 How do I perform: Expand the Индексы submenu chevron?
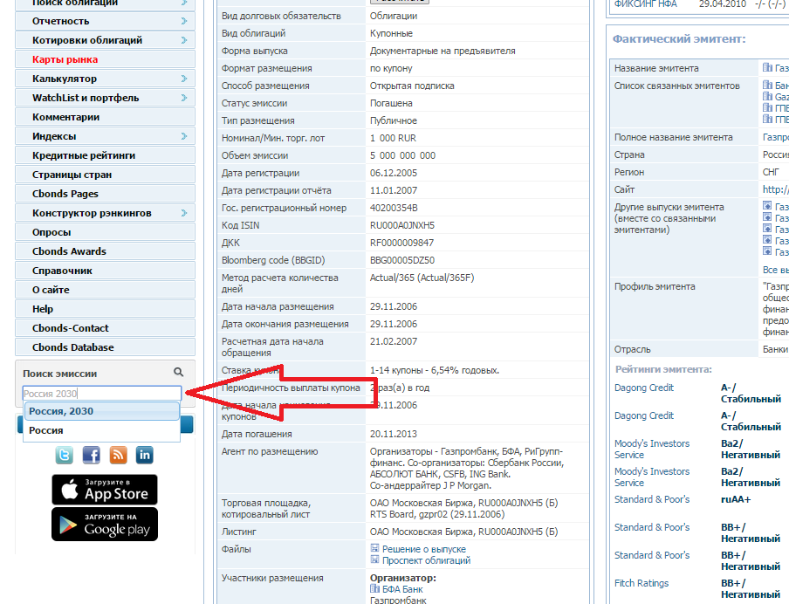(x=184, y=136)
